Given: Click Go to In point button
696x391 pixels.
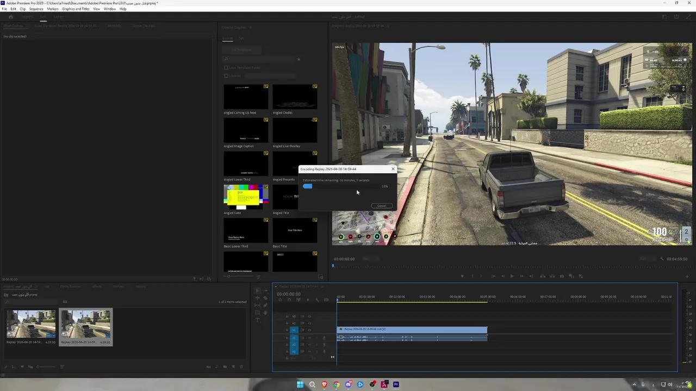Looking at the screenshot, I should (493, 276).
